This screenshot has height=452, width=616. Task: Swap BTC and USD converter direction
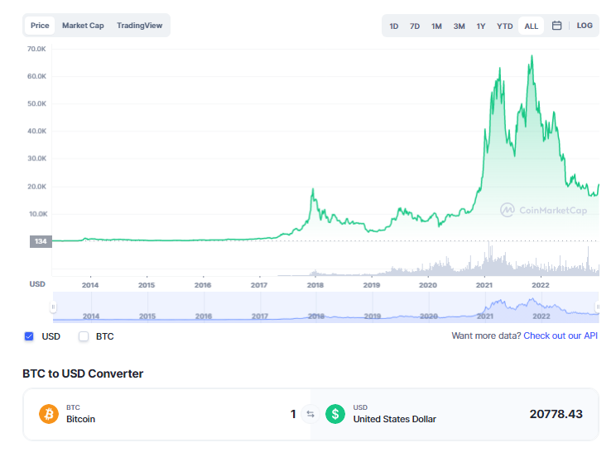(x=310, y=414)
